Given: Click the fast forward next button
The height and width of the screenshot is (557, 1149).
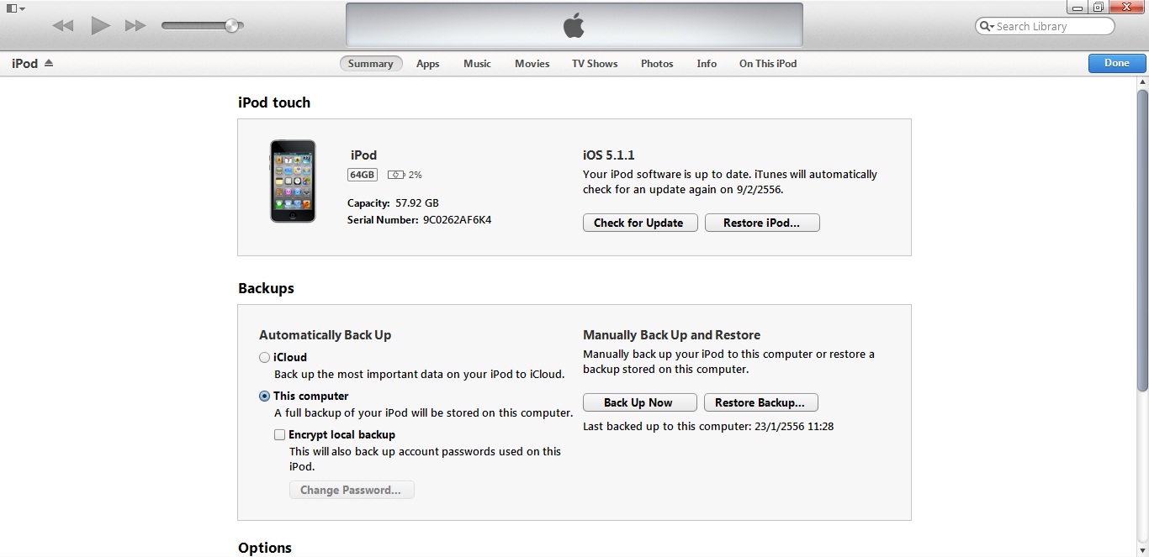Looking at the screenshot, I should tap(135, 26).
